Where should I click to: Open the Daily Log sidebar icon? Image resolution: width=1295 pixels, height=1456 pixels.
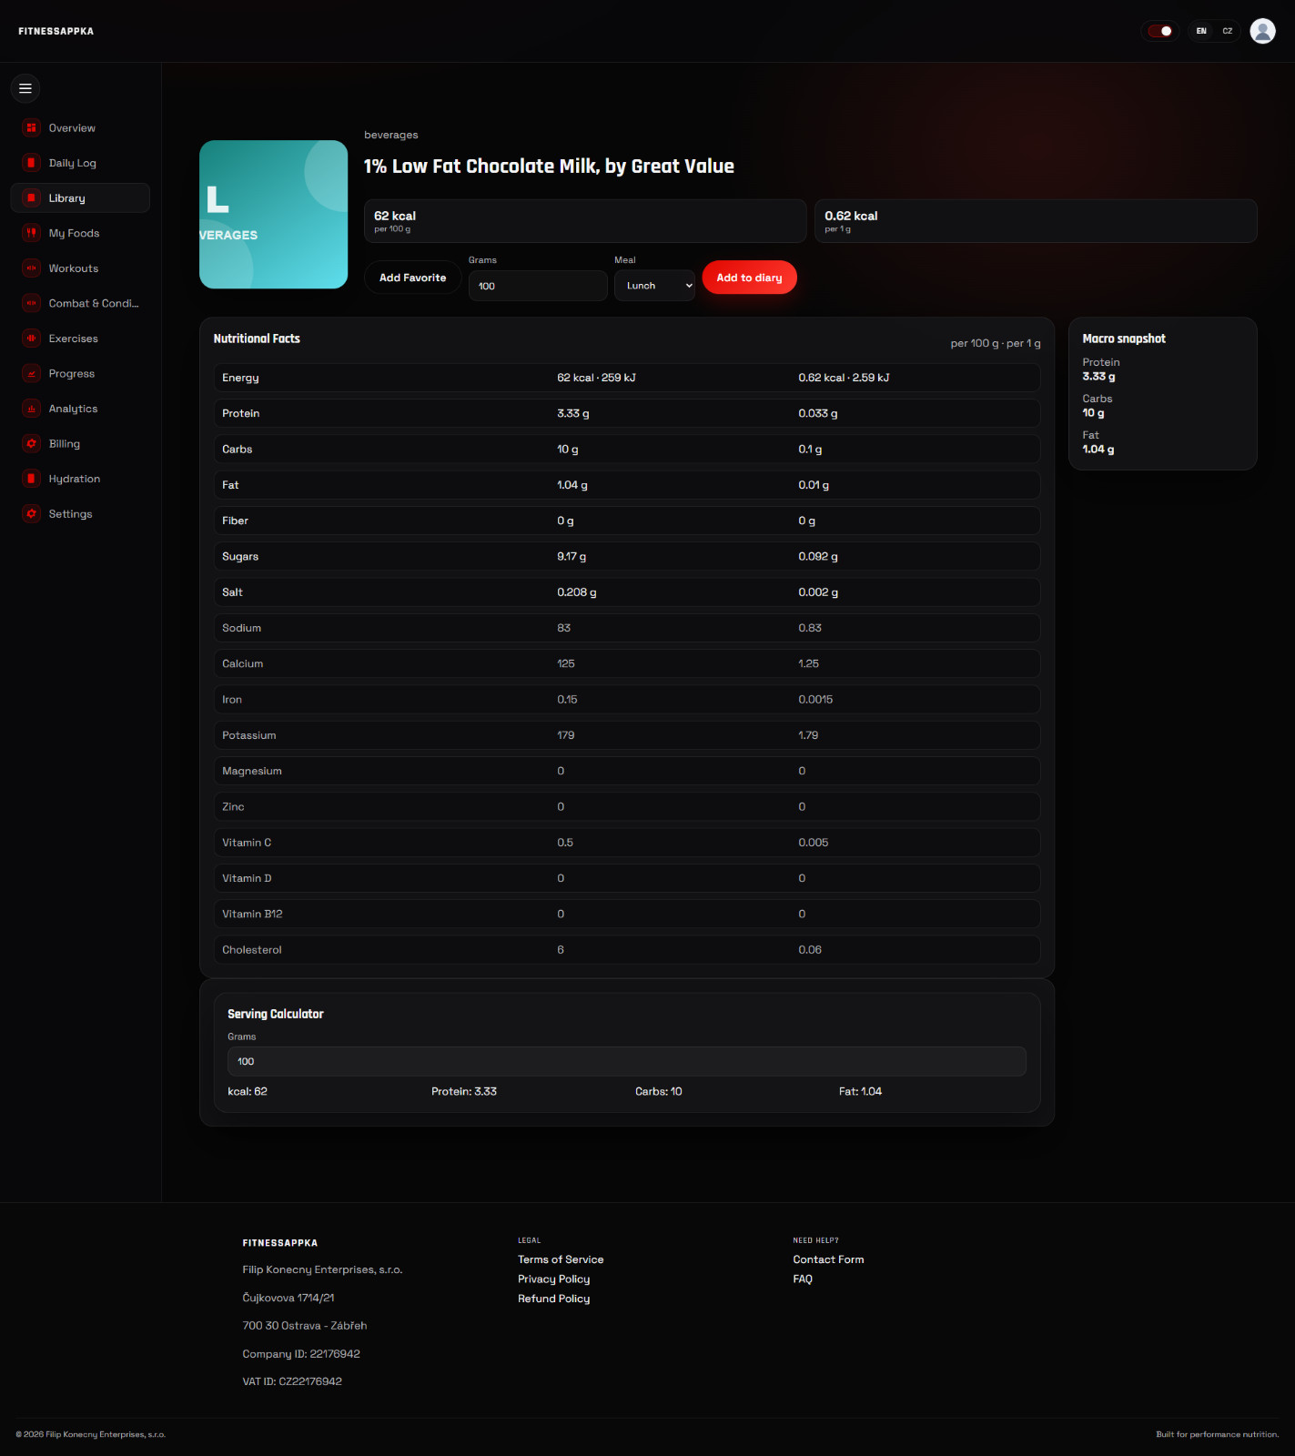[32, 163]
